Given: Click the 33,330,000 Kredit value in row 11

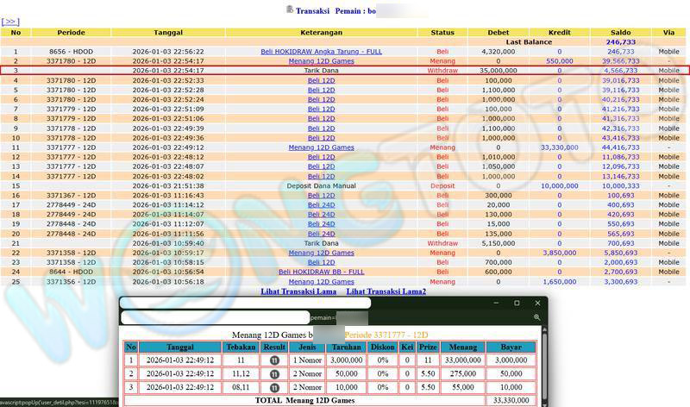Looking at the screenshot, I should click(x=558, y=147).
